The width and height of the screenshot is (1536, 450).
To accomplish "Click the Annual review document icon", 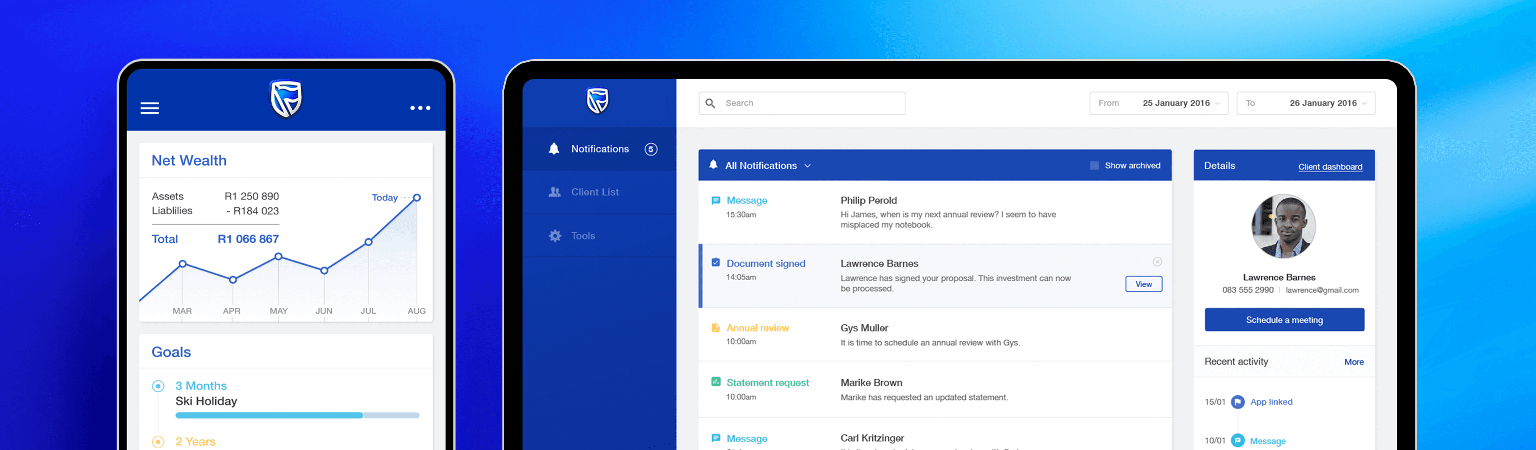I will click(x=715, y=327).
